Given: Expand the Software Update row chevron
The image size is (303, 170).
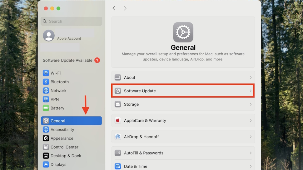Looking at the screenshot, I should click(x=251, y=91).
